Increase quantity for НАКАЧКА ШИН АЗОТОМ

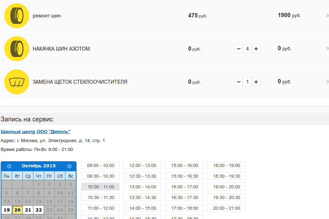point(256,49)
